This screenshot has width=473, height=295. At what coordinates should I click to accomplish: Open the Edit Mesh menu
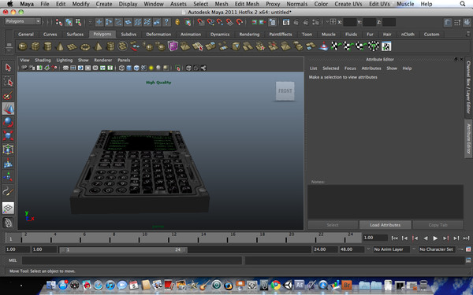tap(247, 4)
